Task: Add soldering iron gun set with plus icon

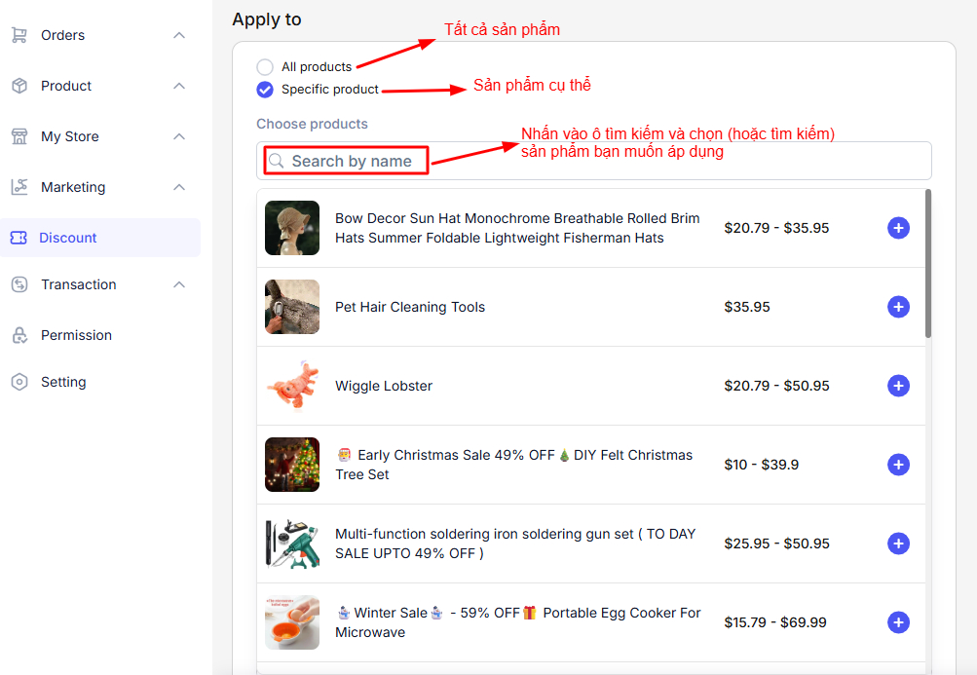Action: pyautogui.click(x=898, y=544)
